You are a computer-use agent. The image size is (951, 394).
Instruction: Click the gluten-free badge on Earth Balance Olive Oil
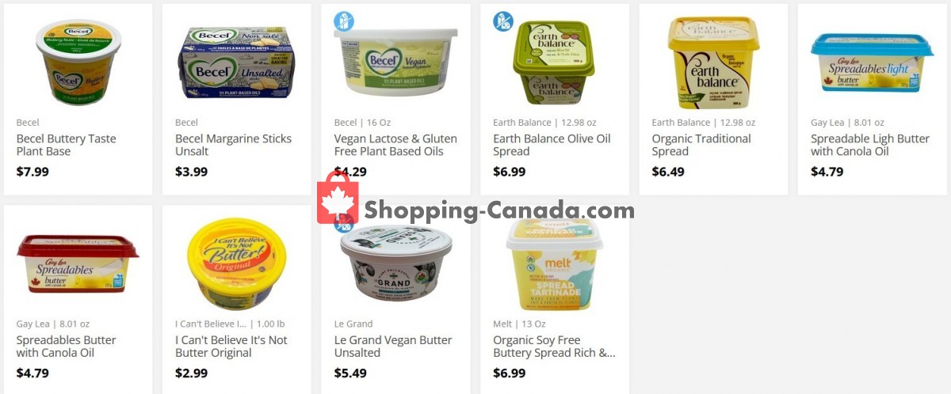click(503, 21)
